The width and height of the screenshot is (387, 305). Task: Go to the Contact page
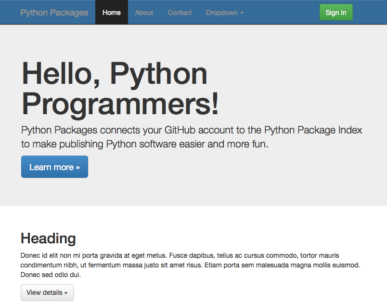pyautogui.click(x=180, y=13)
